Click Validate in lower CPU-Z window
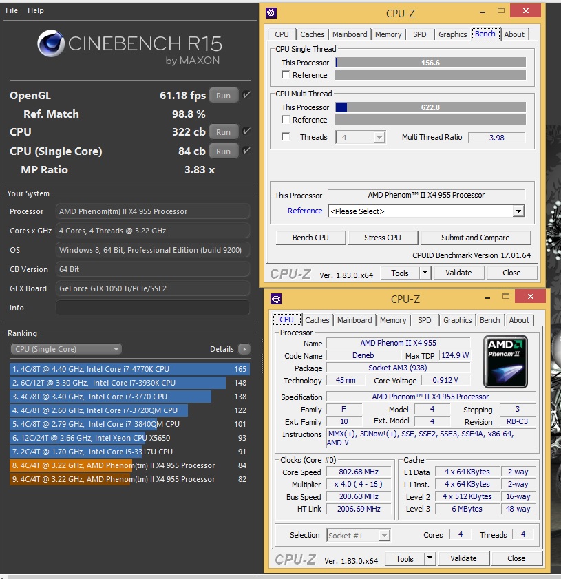This screenshot has width=561, height=579. 463,558
